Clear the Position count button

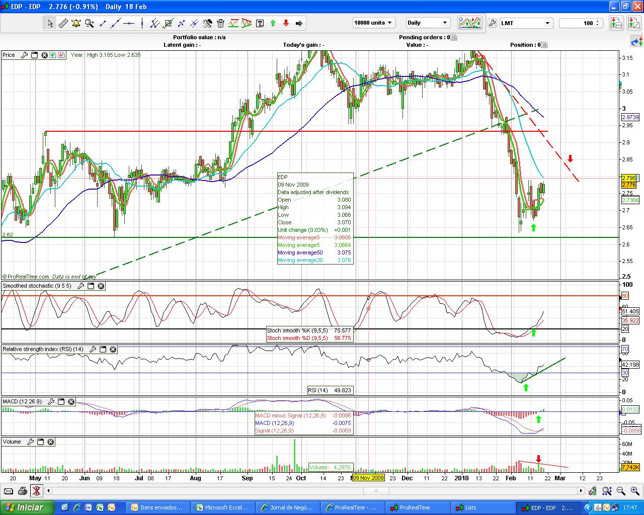click(544, 45)
